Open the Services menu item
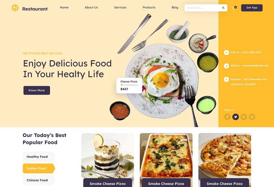Screen dimensions: 274x187 (120, 8)
